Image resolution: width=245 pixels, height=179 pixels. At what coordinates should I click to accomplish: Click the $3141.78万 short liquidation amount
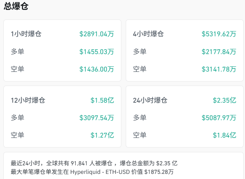pyautogui.click(x=219, y=69)
